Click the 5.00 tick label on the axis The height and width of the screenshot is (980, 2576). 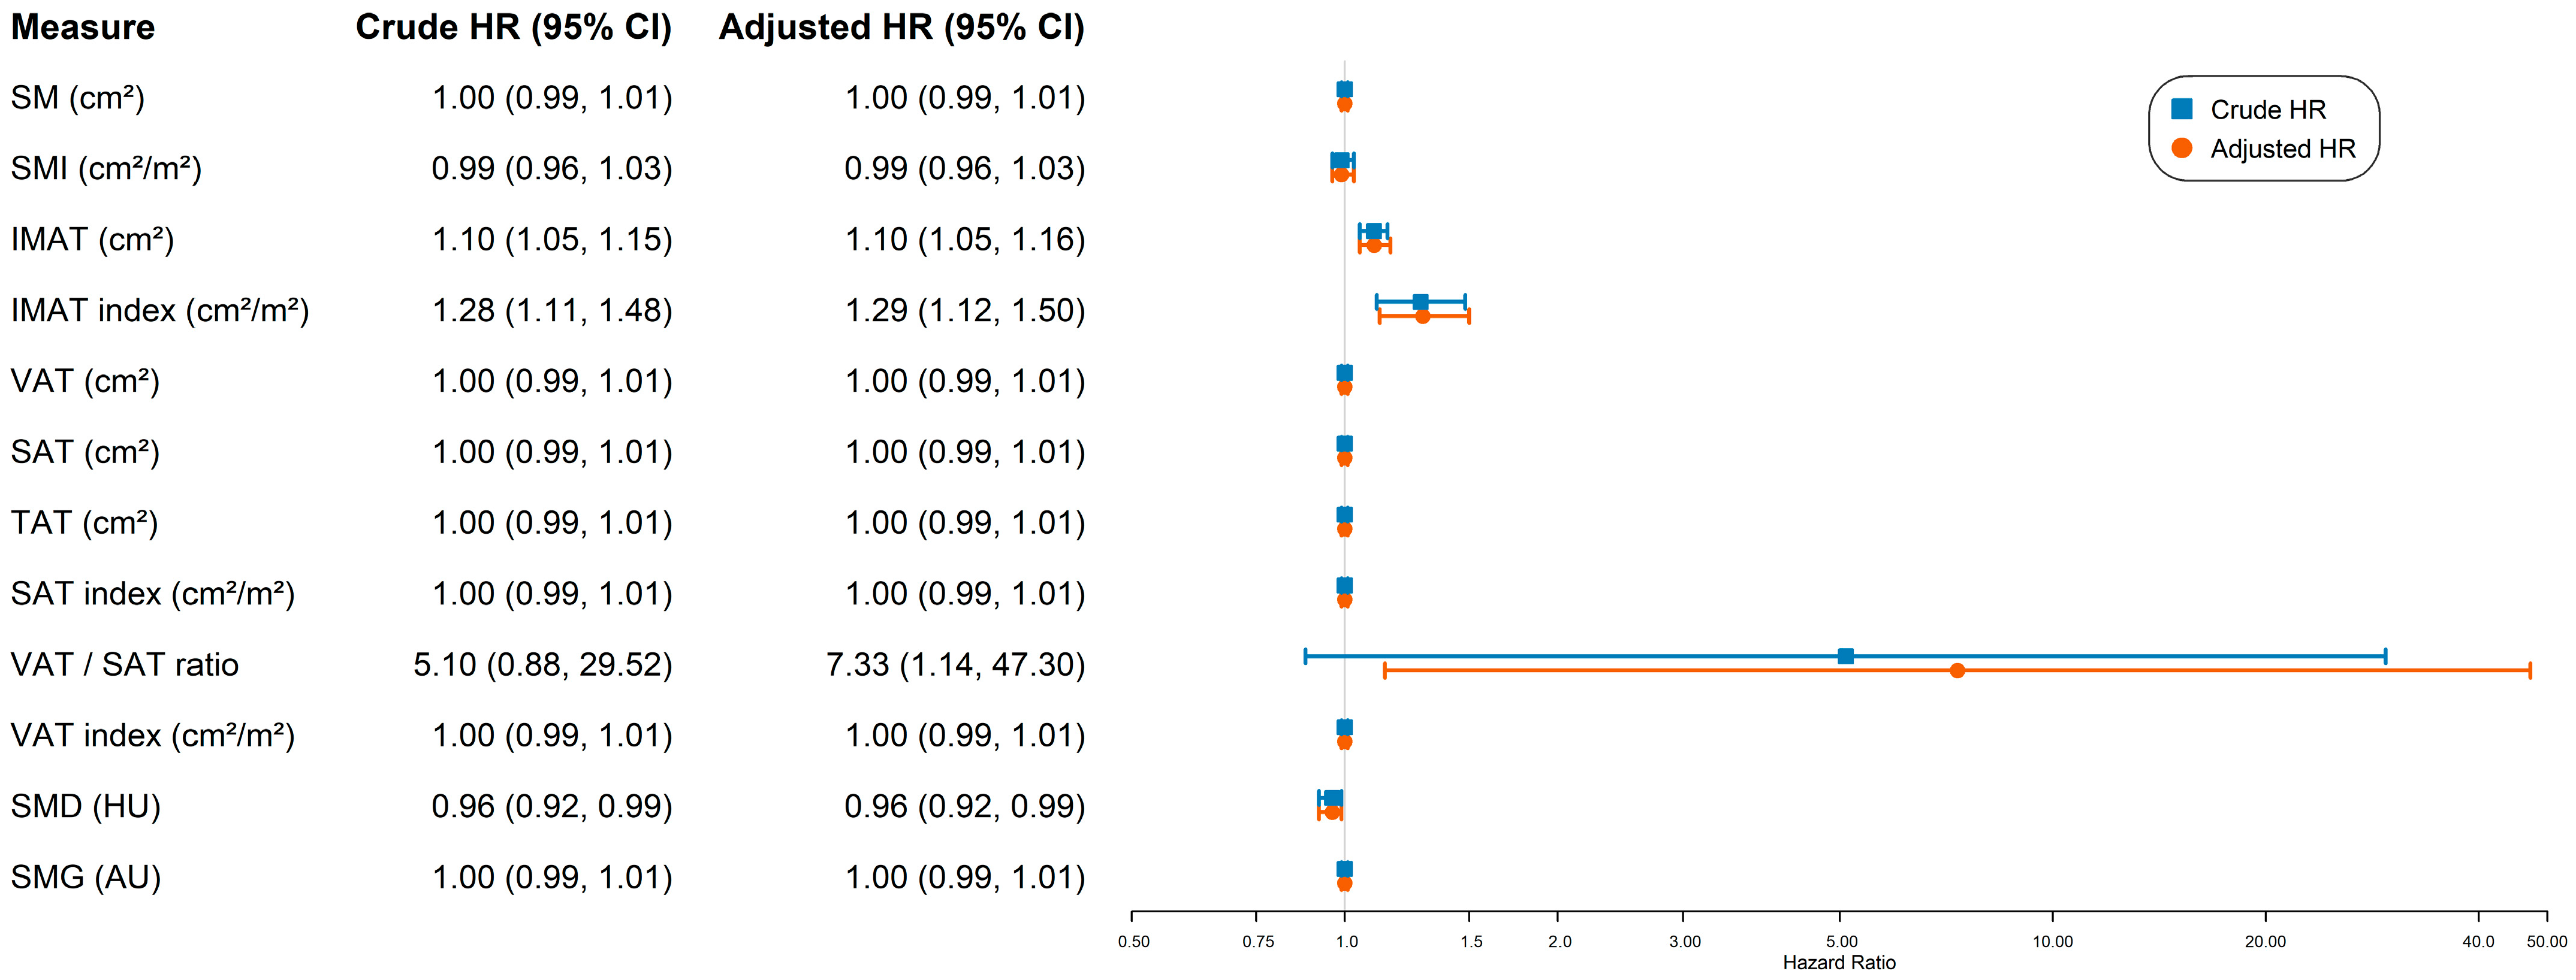(1841, 941)
